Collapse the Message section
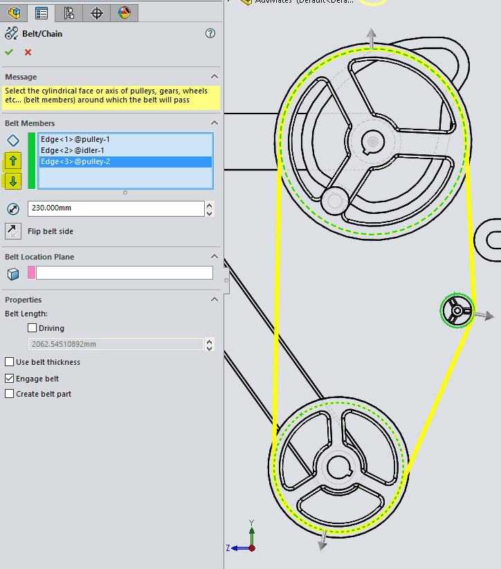The height and width of the screenshot is (569, 501). pos(215,77)
